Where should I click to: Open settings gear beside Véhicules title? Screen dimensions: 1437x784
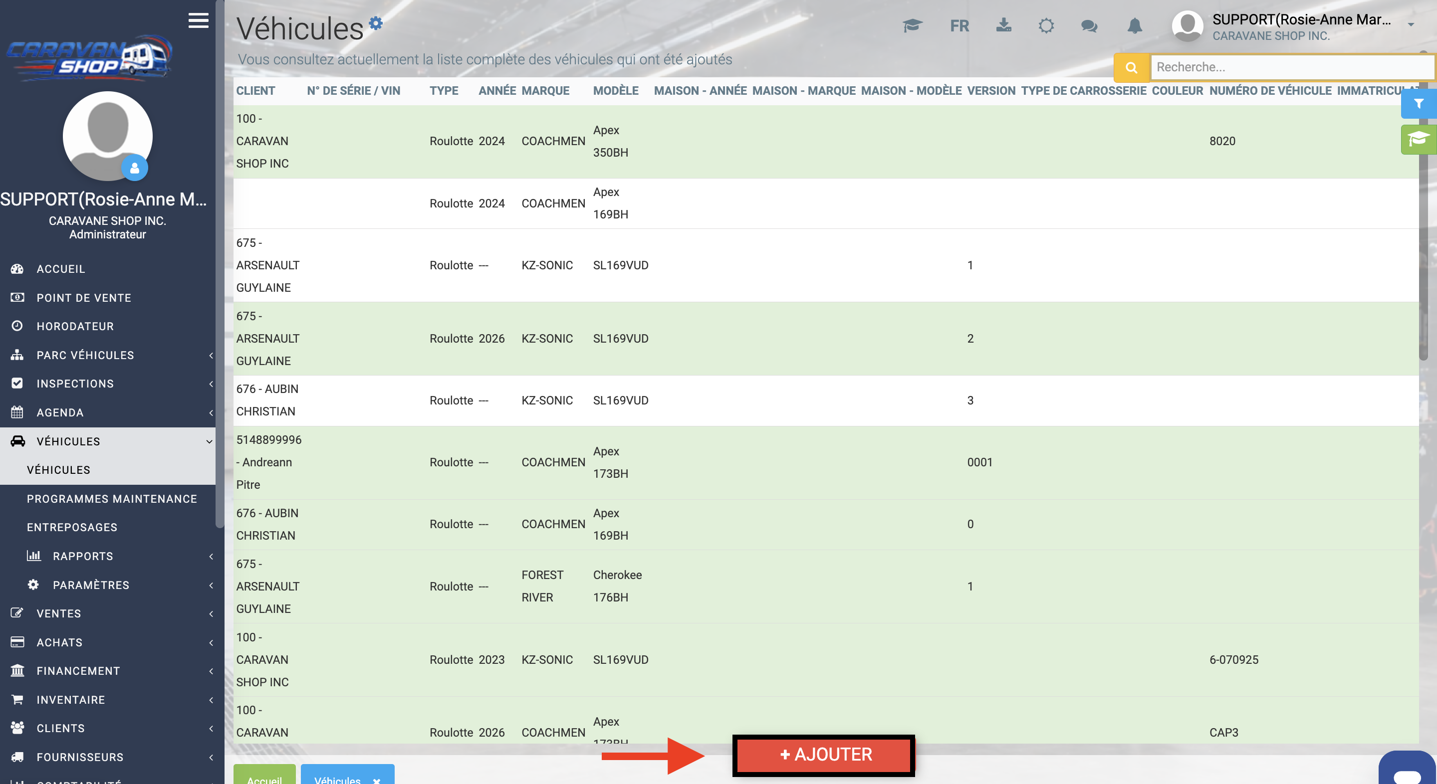pos(376,23)
